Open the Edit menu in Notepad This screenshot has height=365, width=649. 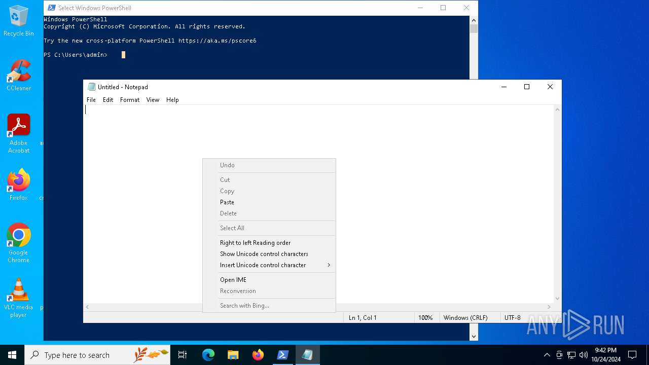[108, 100]
